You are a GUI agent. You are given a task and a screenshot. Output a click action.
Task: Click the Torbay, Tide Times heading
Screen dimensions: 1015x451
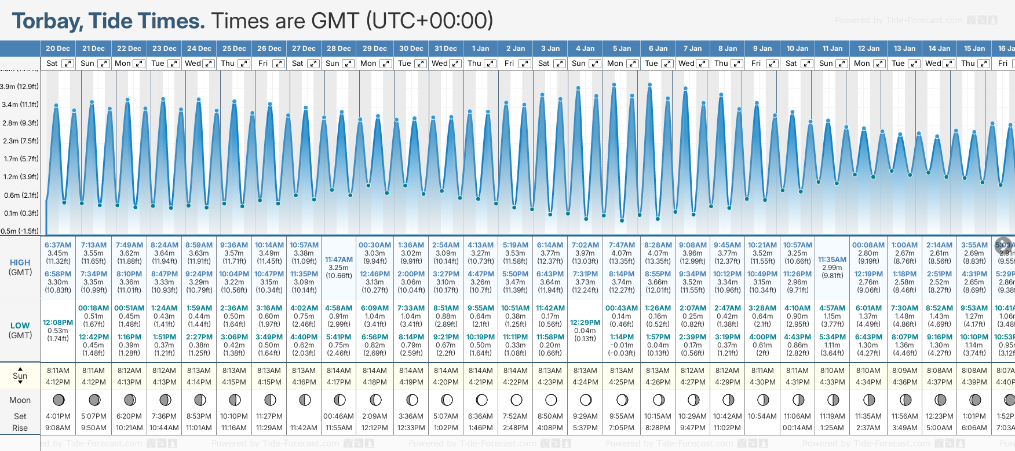pyautogui.click(x=108, y=21)
